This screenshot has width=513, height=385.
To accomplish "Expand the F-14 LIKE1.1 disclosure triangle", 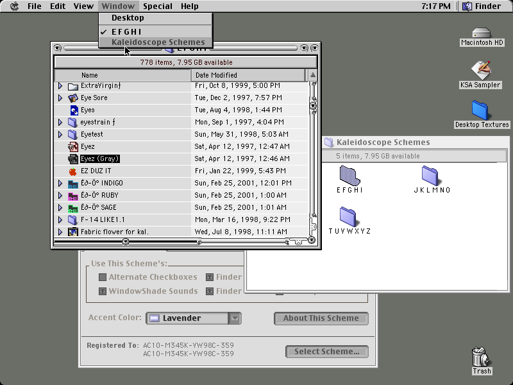I will pyautogui.click(x=60, y=219).
